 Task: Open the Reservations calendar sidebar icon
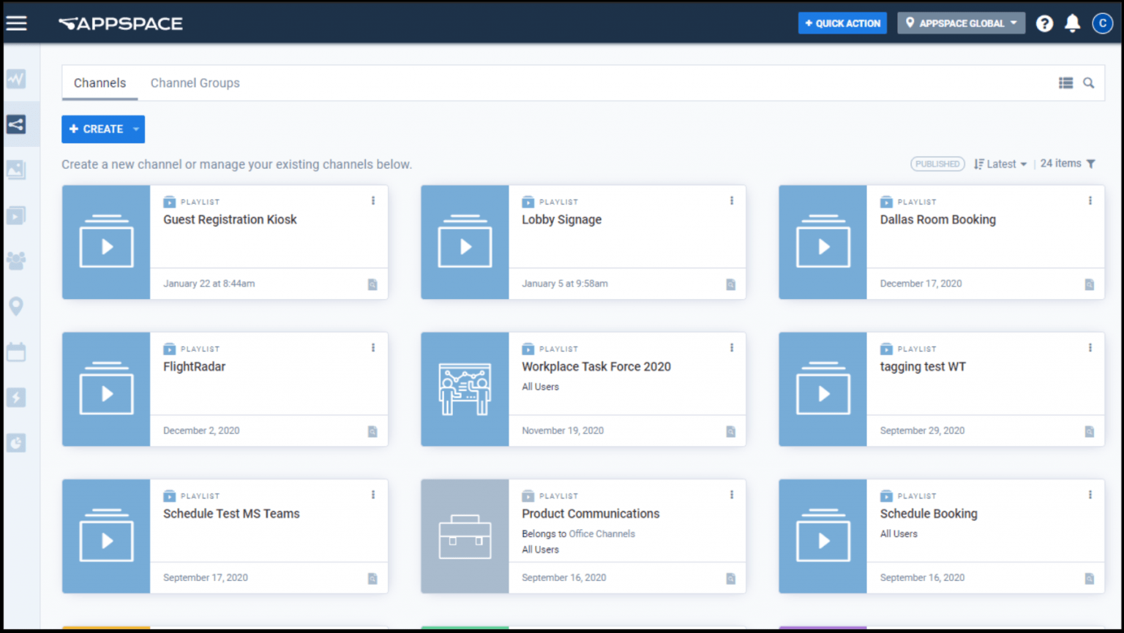pyautogui.click(x=16, y=352)
